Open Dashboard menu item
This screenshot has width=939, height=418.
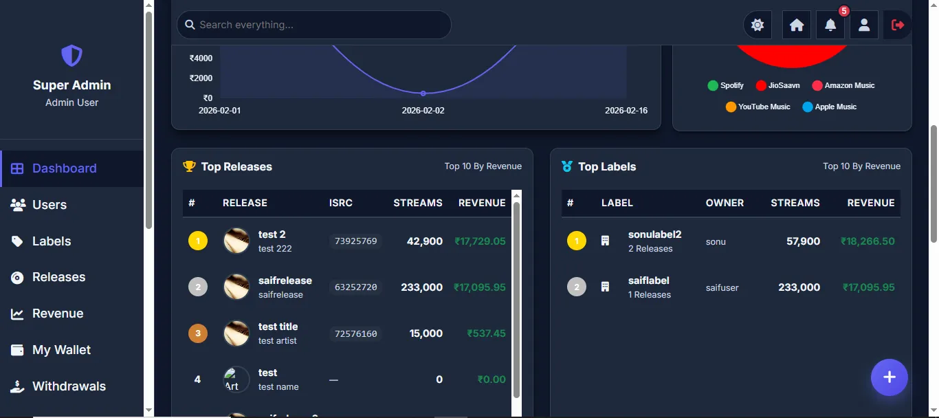[x=72, y=168]
